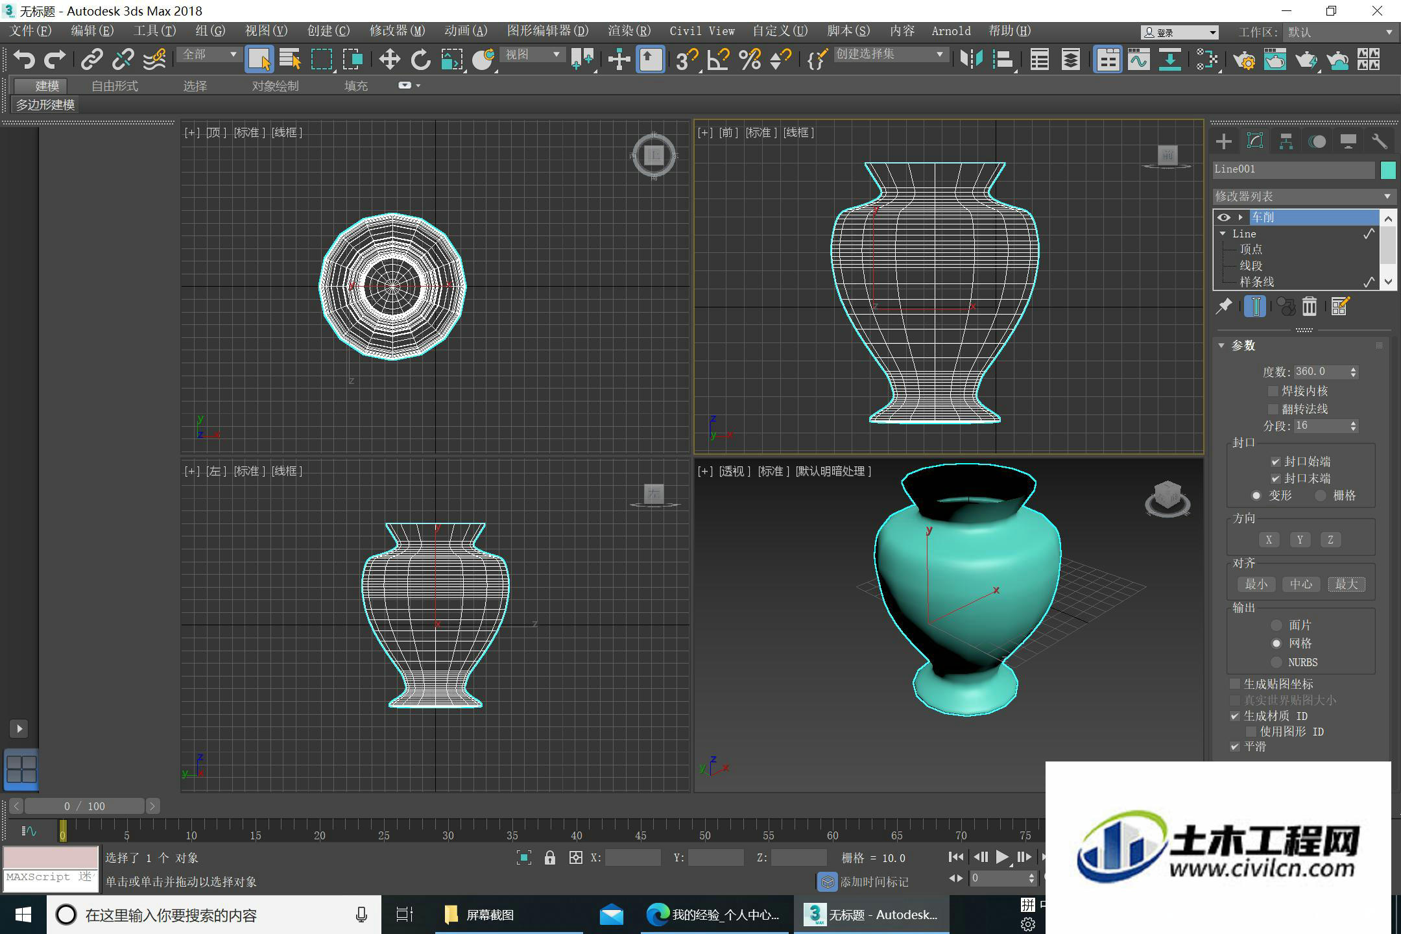The image size is (1401, 934).
Task: Open the 修改器列表 dropdown
Action: tap(1304, 196)
